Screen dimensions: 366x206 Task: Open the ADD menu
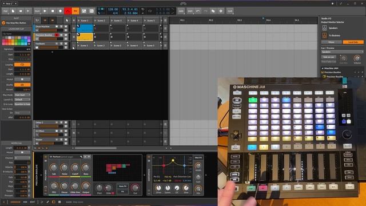[x=181, y=11]
